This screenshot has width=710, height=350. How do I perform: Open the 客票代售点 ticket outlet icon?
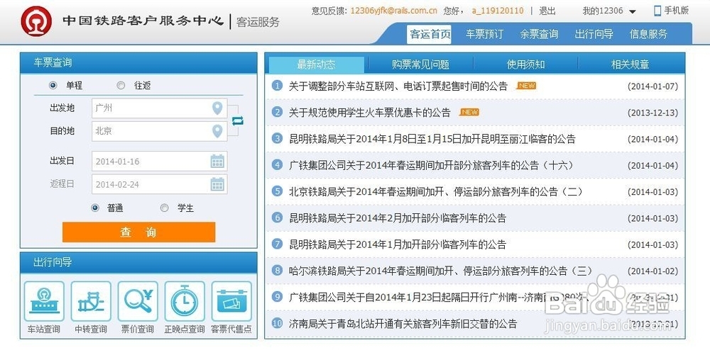231,301
